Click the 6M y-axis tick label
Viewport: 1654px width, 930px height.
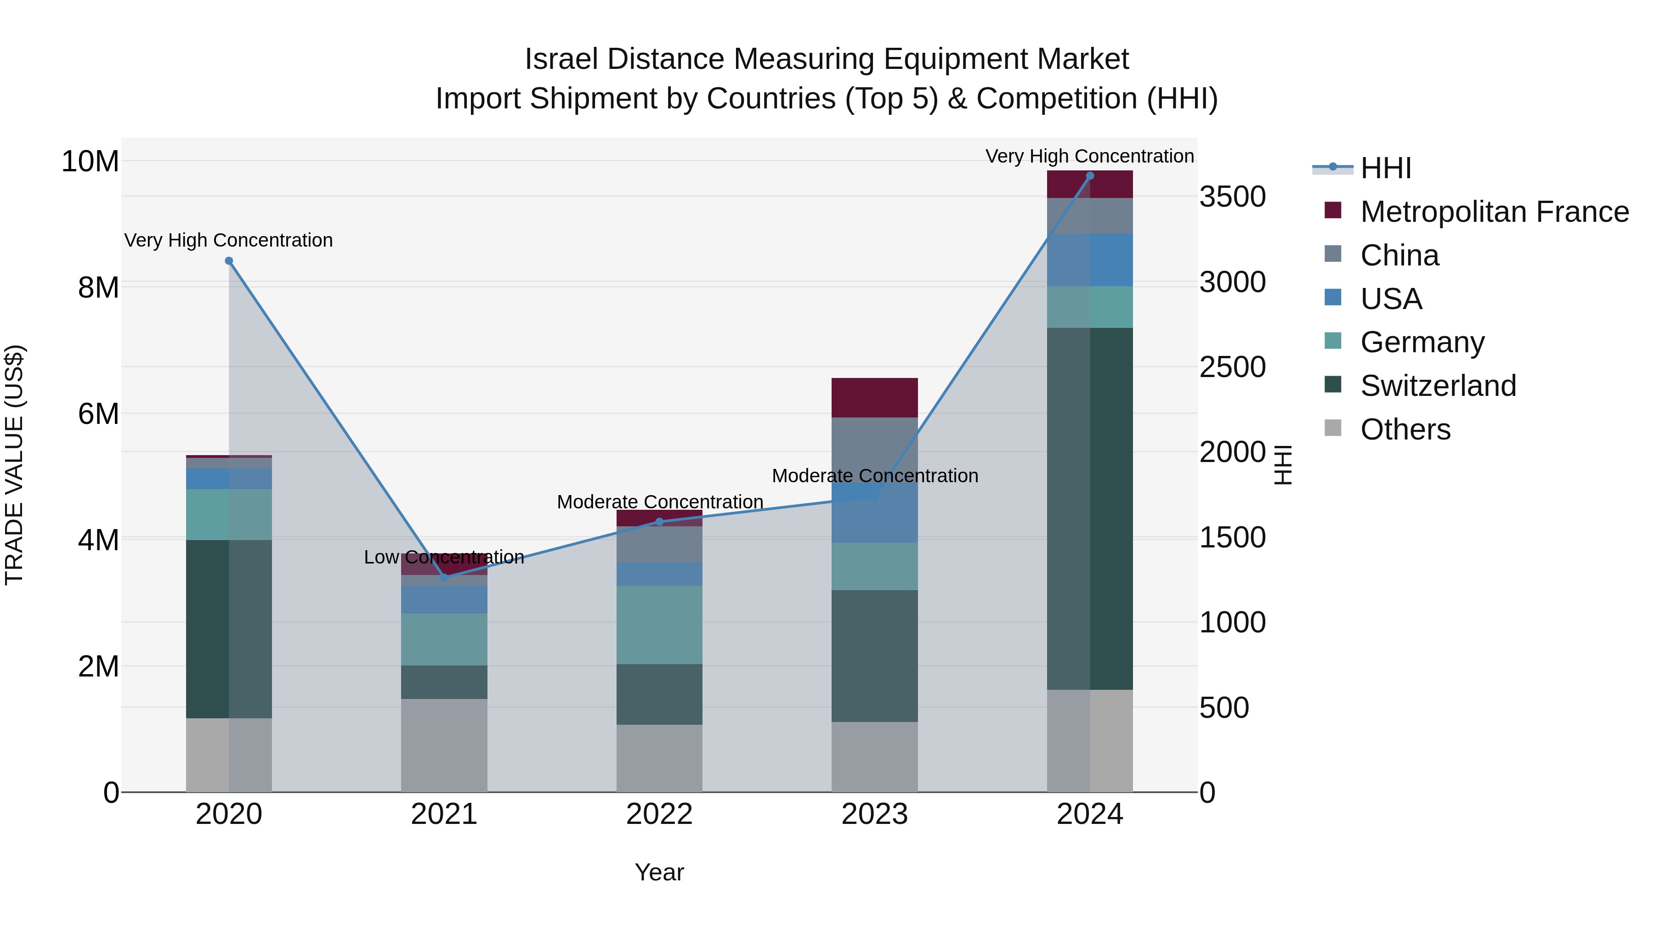click(x=98, y=414)
